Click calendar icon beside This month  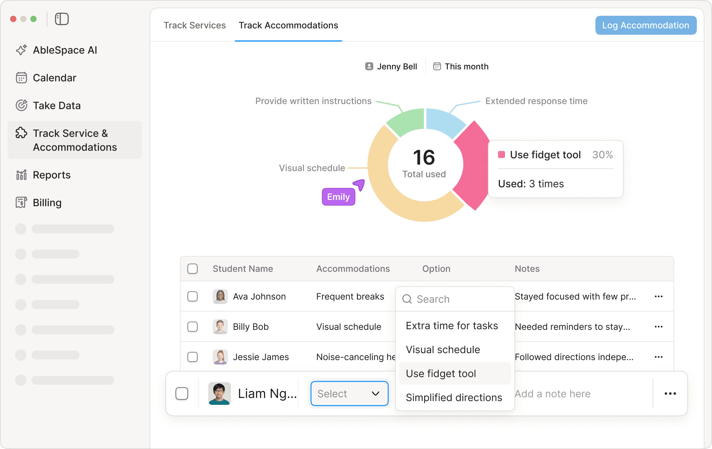(437, 66)
